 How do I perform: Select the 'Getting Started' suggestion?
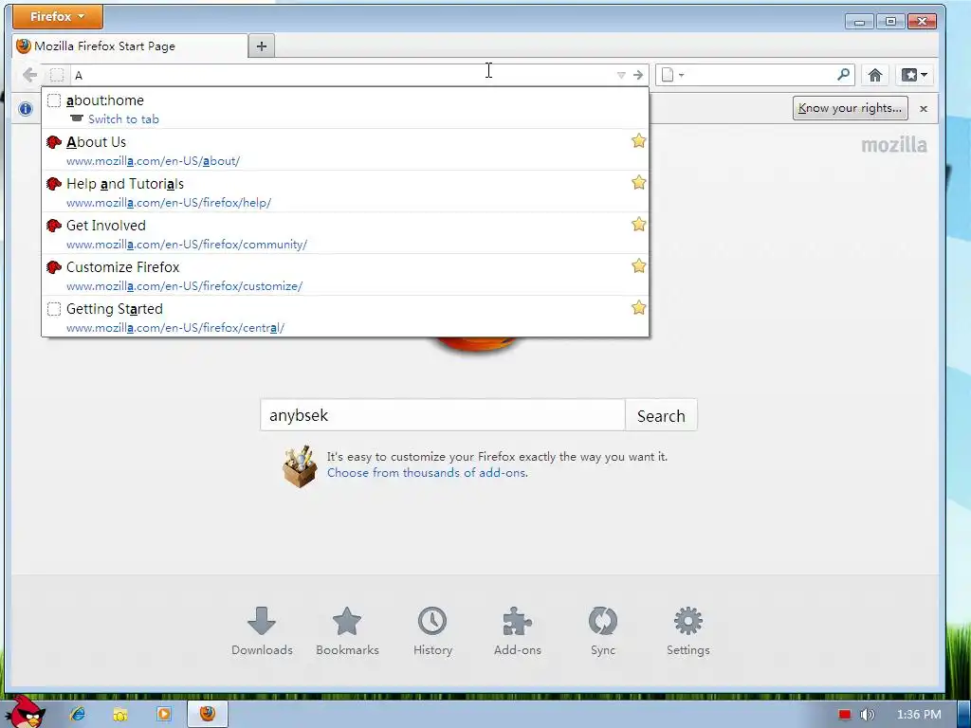click(x=345, y=317)
